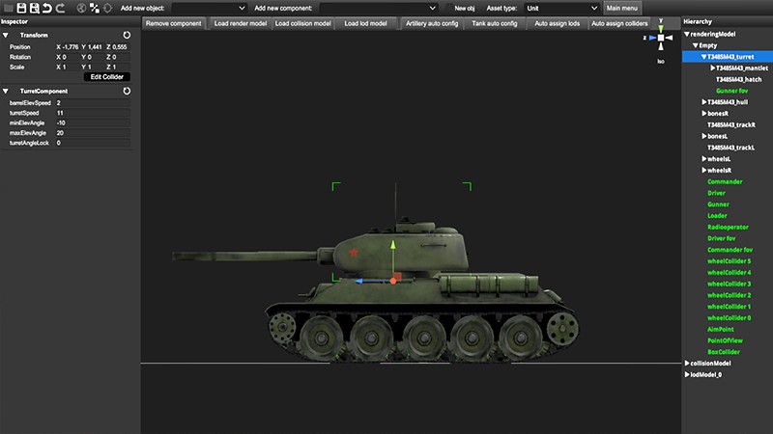
Task: Click the Edit Collider button
Action: pyautogui.click(x=106, y=76)
